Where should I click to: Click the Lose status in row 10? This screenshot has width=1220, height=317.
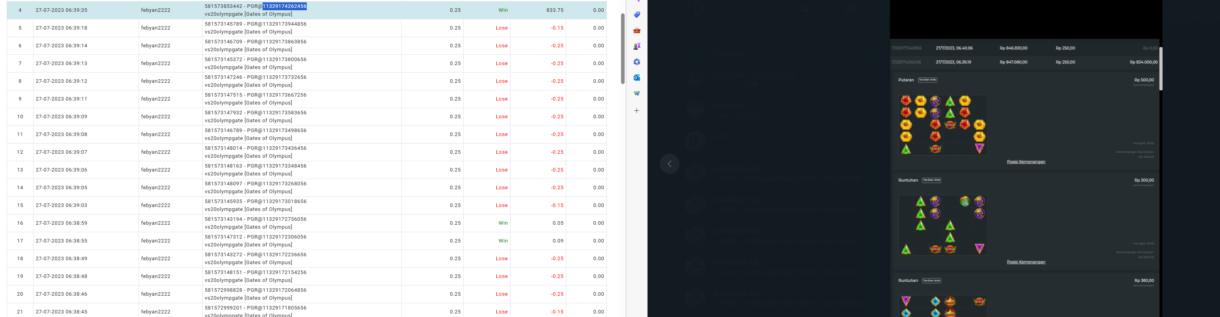click(501, 116)
